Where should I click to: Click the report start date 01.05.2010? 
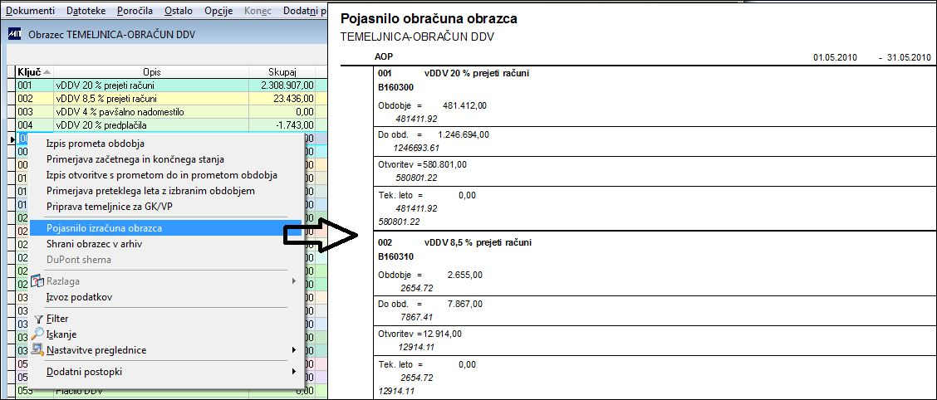pos(835,57)
